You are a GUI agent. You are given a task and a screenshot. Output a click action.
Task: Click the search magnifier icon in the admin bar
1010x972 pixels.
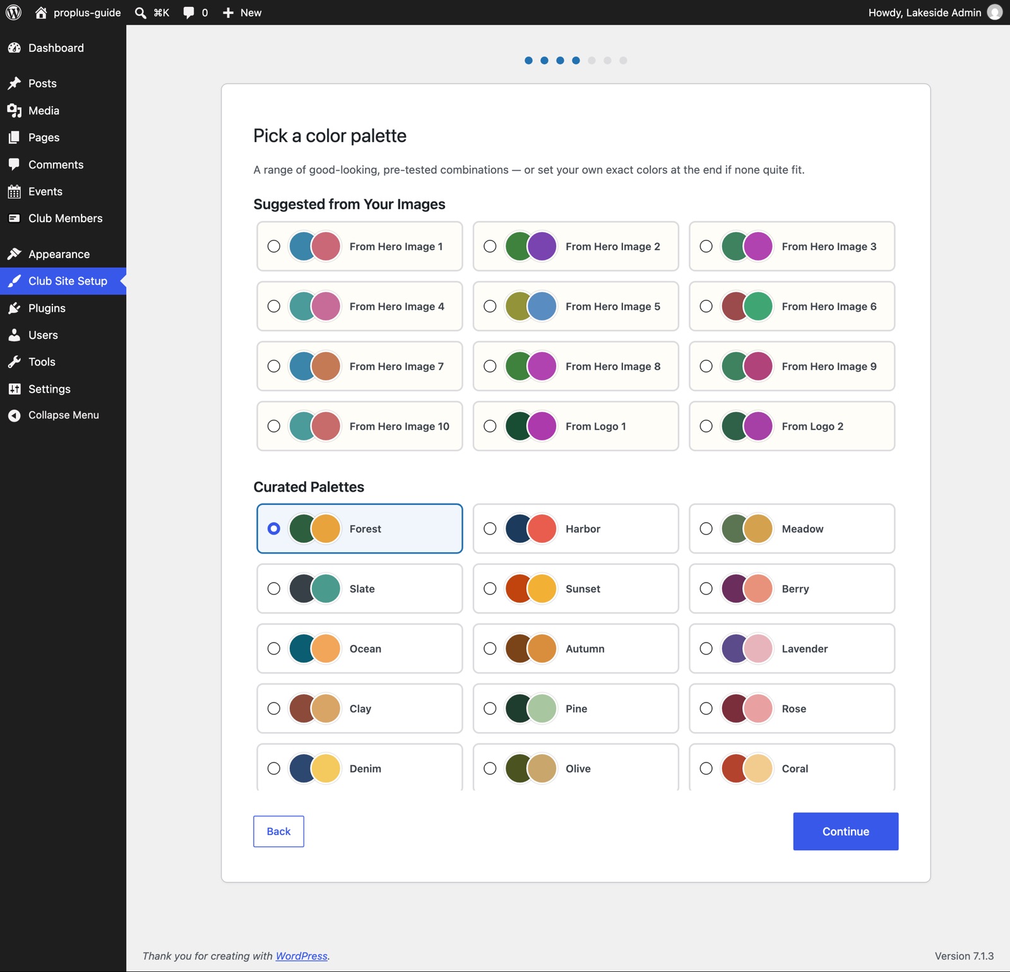141,13
